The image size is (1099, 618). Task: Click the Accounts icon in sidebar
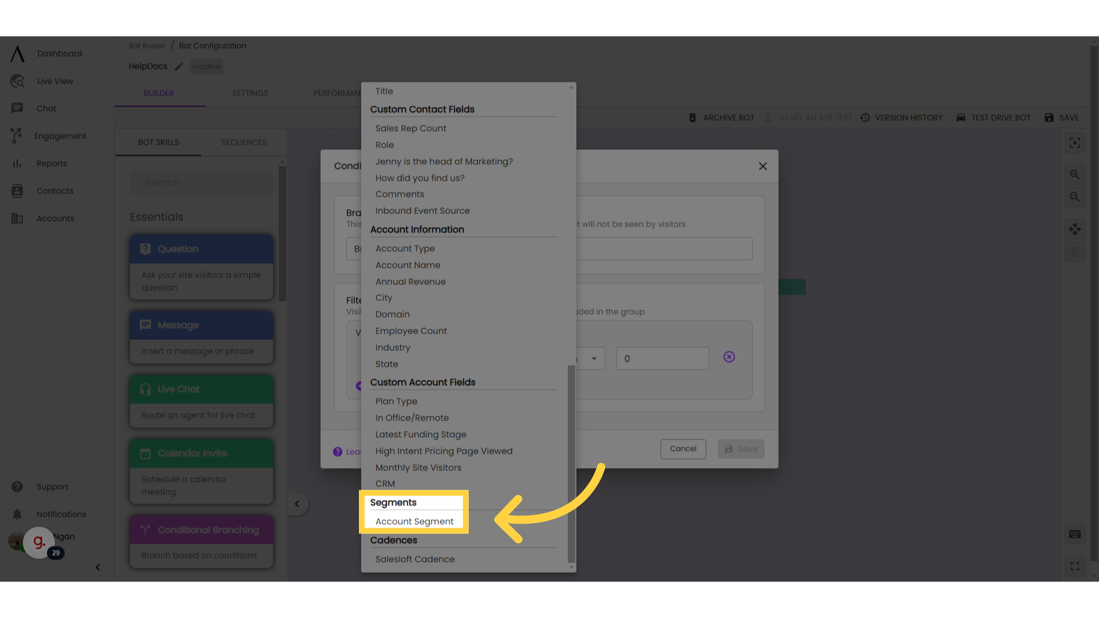tap(16, 218)
